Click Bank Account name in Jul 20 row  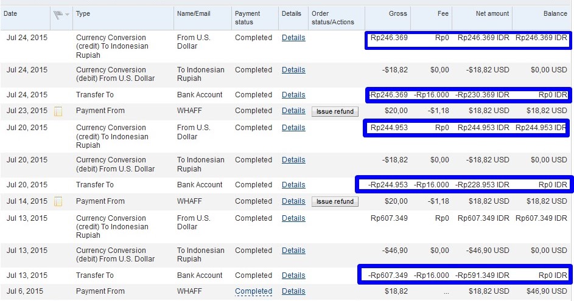click(200, 185)
